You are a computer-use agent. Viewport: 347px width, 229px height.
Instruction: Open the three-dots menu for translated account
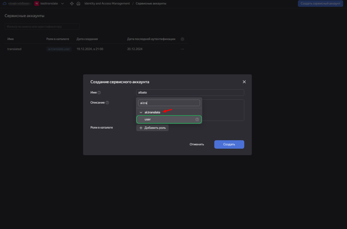tap(182, 49)
